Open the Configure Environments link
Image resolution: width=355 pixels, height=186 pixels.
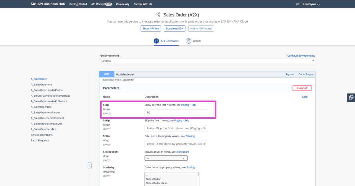click(301, 56)
